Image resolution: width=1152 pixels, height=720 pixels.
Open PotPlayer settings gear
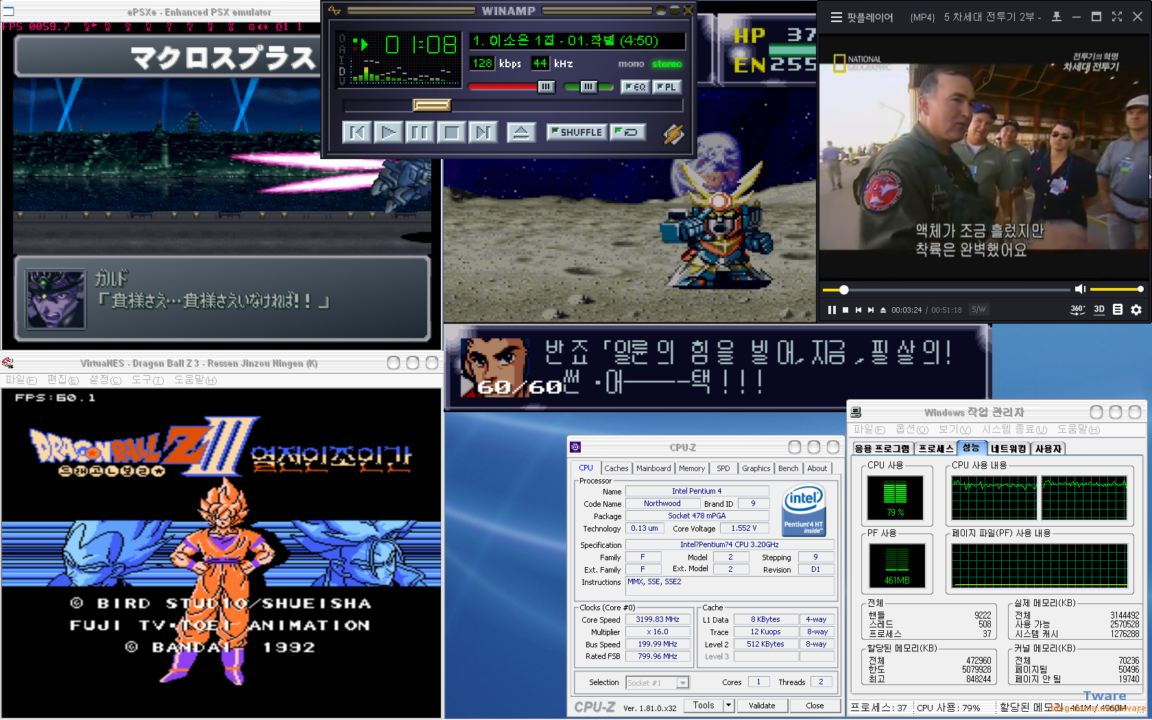point(1136,310)
